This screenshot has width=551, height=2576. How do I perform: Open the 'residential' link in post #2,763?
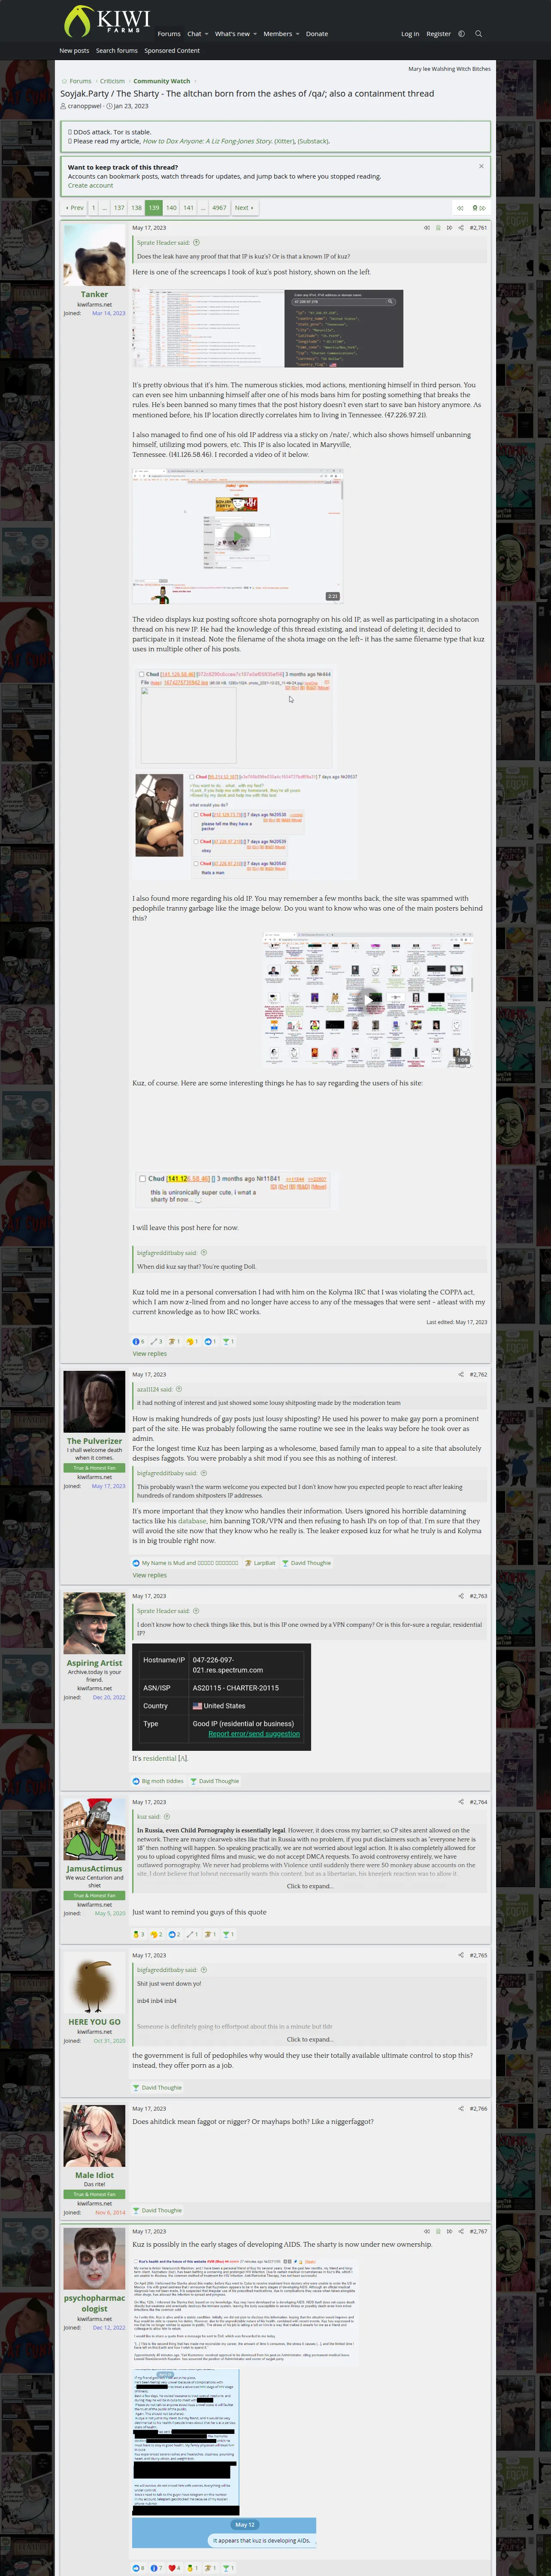pyautogui.click(x=159, y=1758)
